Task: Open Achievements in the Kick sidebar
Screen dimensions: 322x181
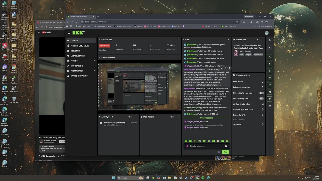Action: point(81,56)
